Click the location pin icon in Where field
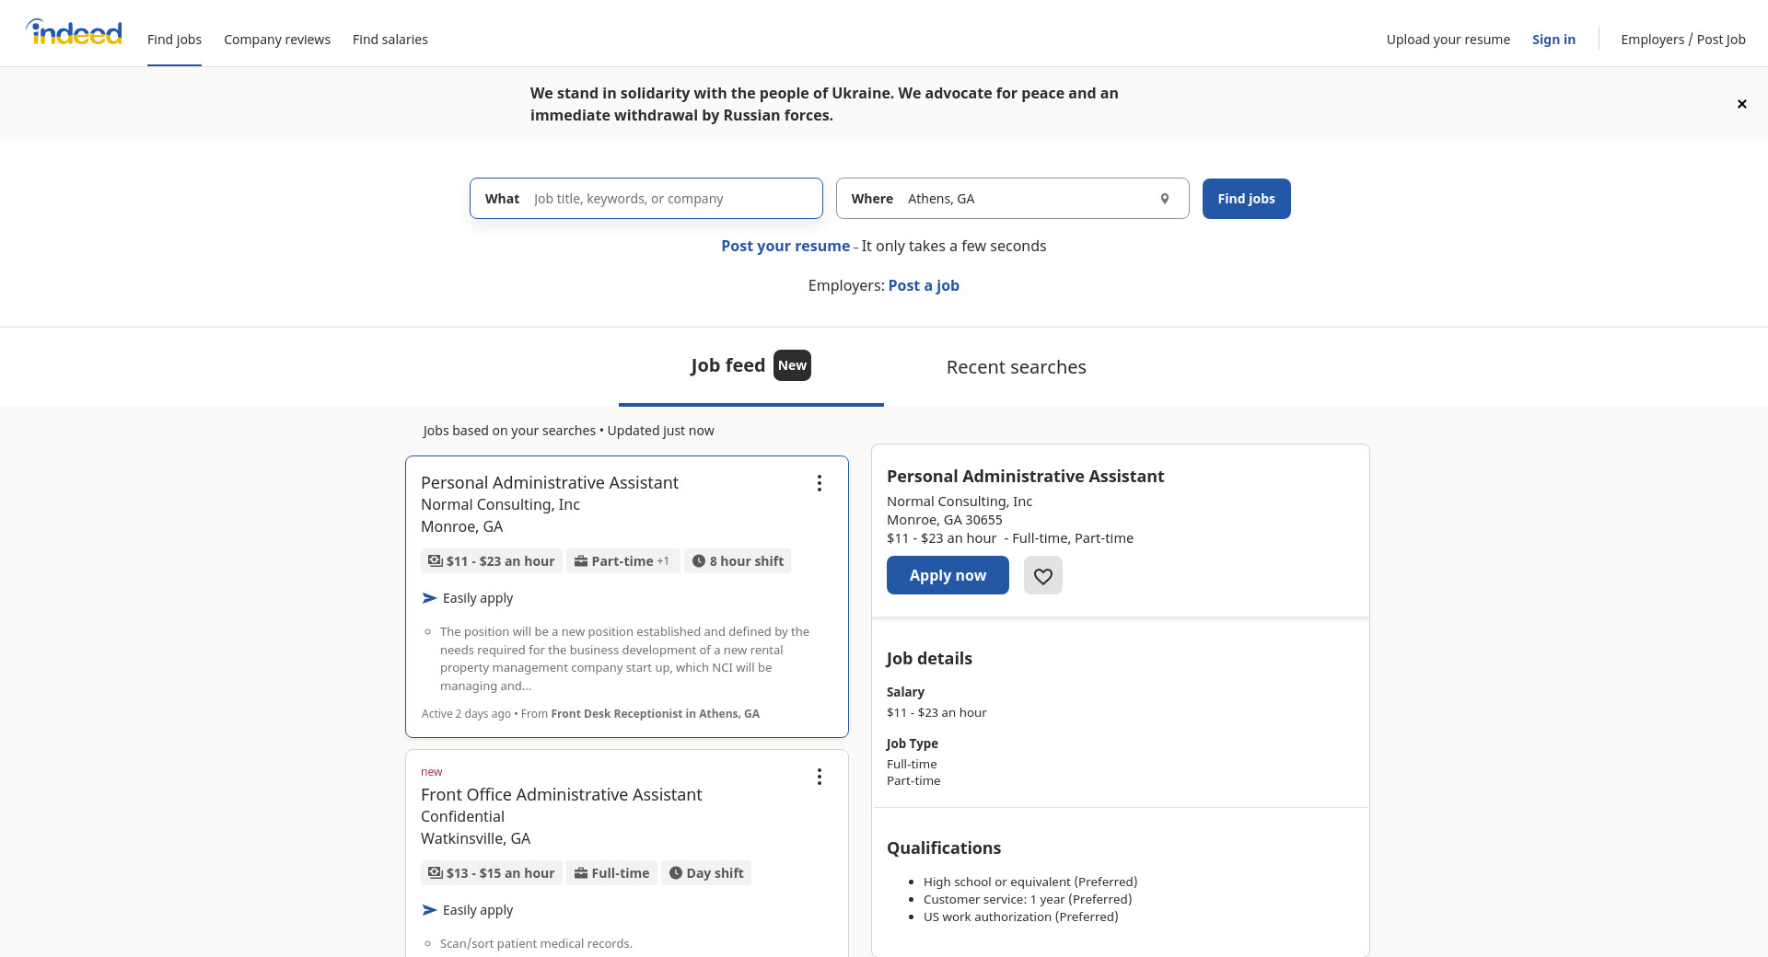1768x957 pixels. [x=1164, y=199]
